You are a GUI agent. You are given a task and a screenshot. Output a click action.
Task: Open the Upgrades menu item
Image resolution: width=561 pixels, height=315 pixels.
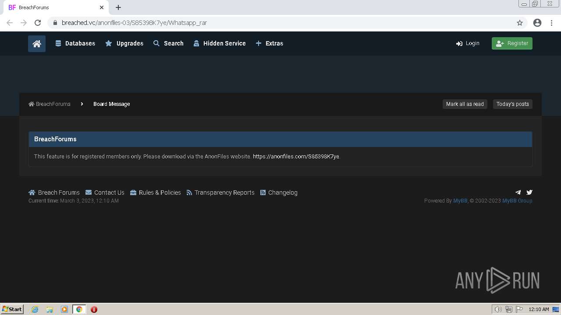pos(124,43)
